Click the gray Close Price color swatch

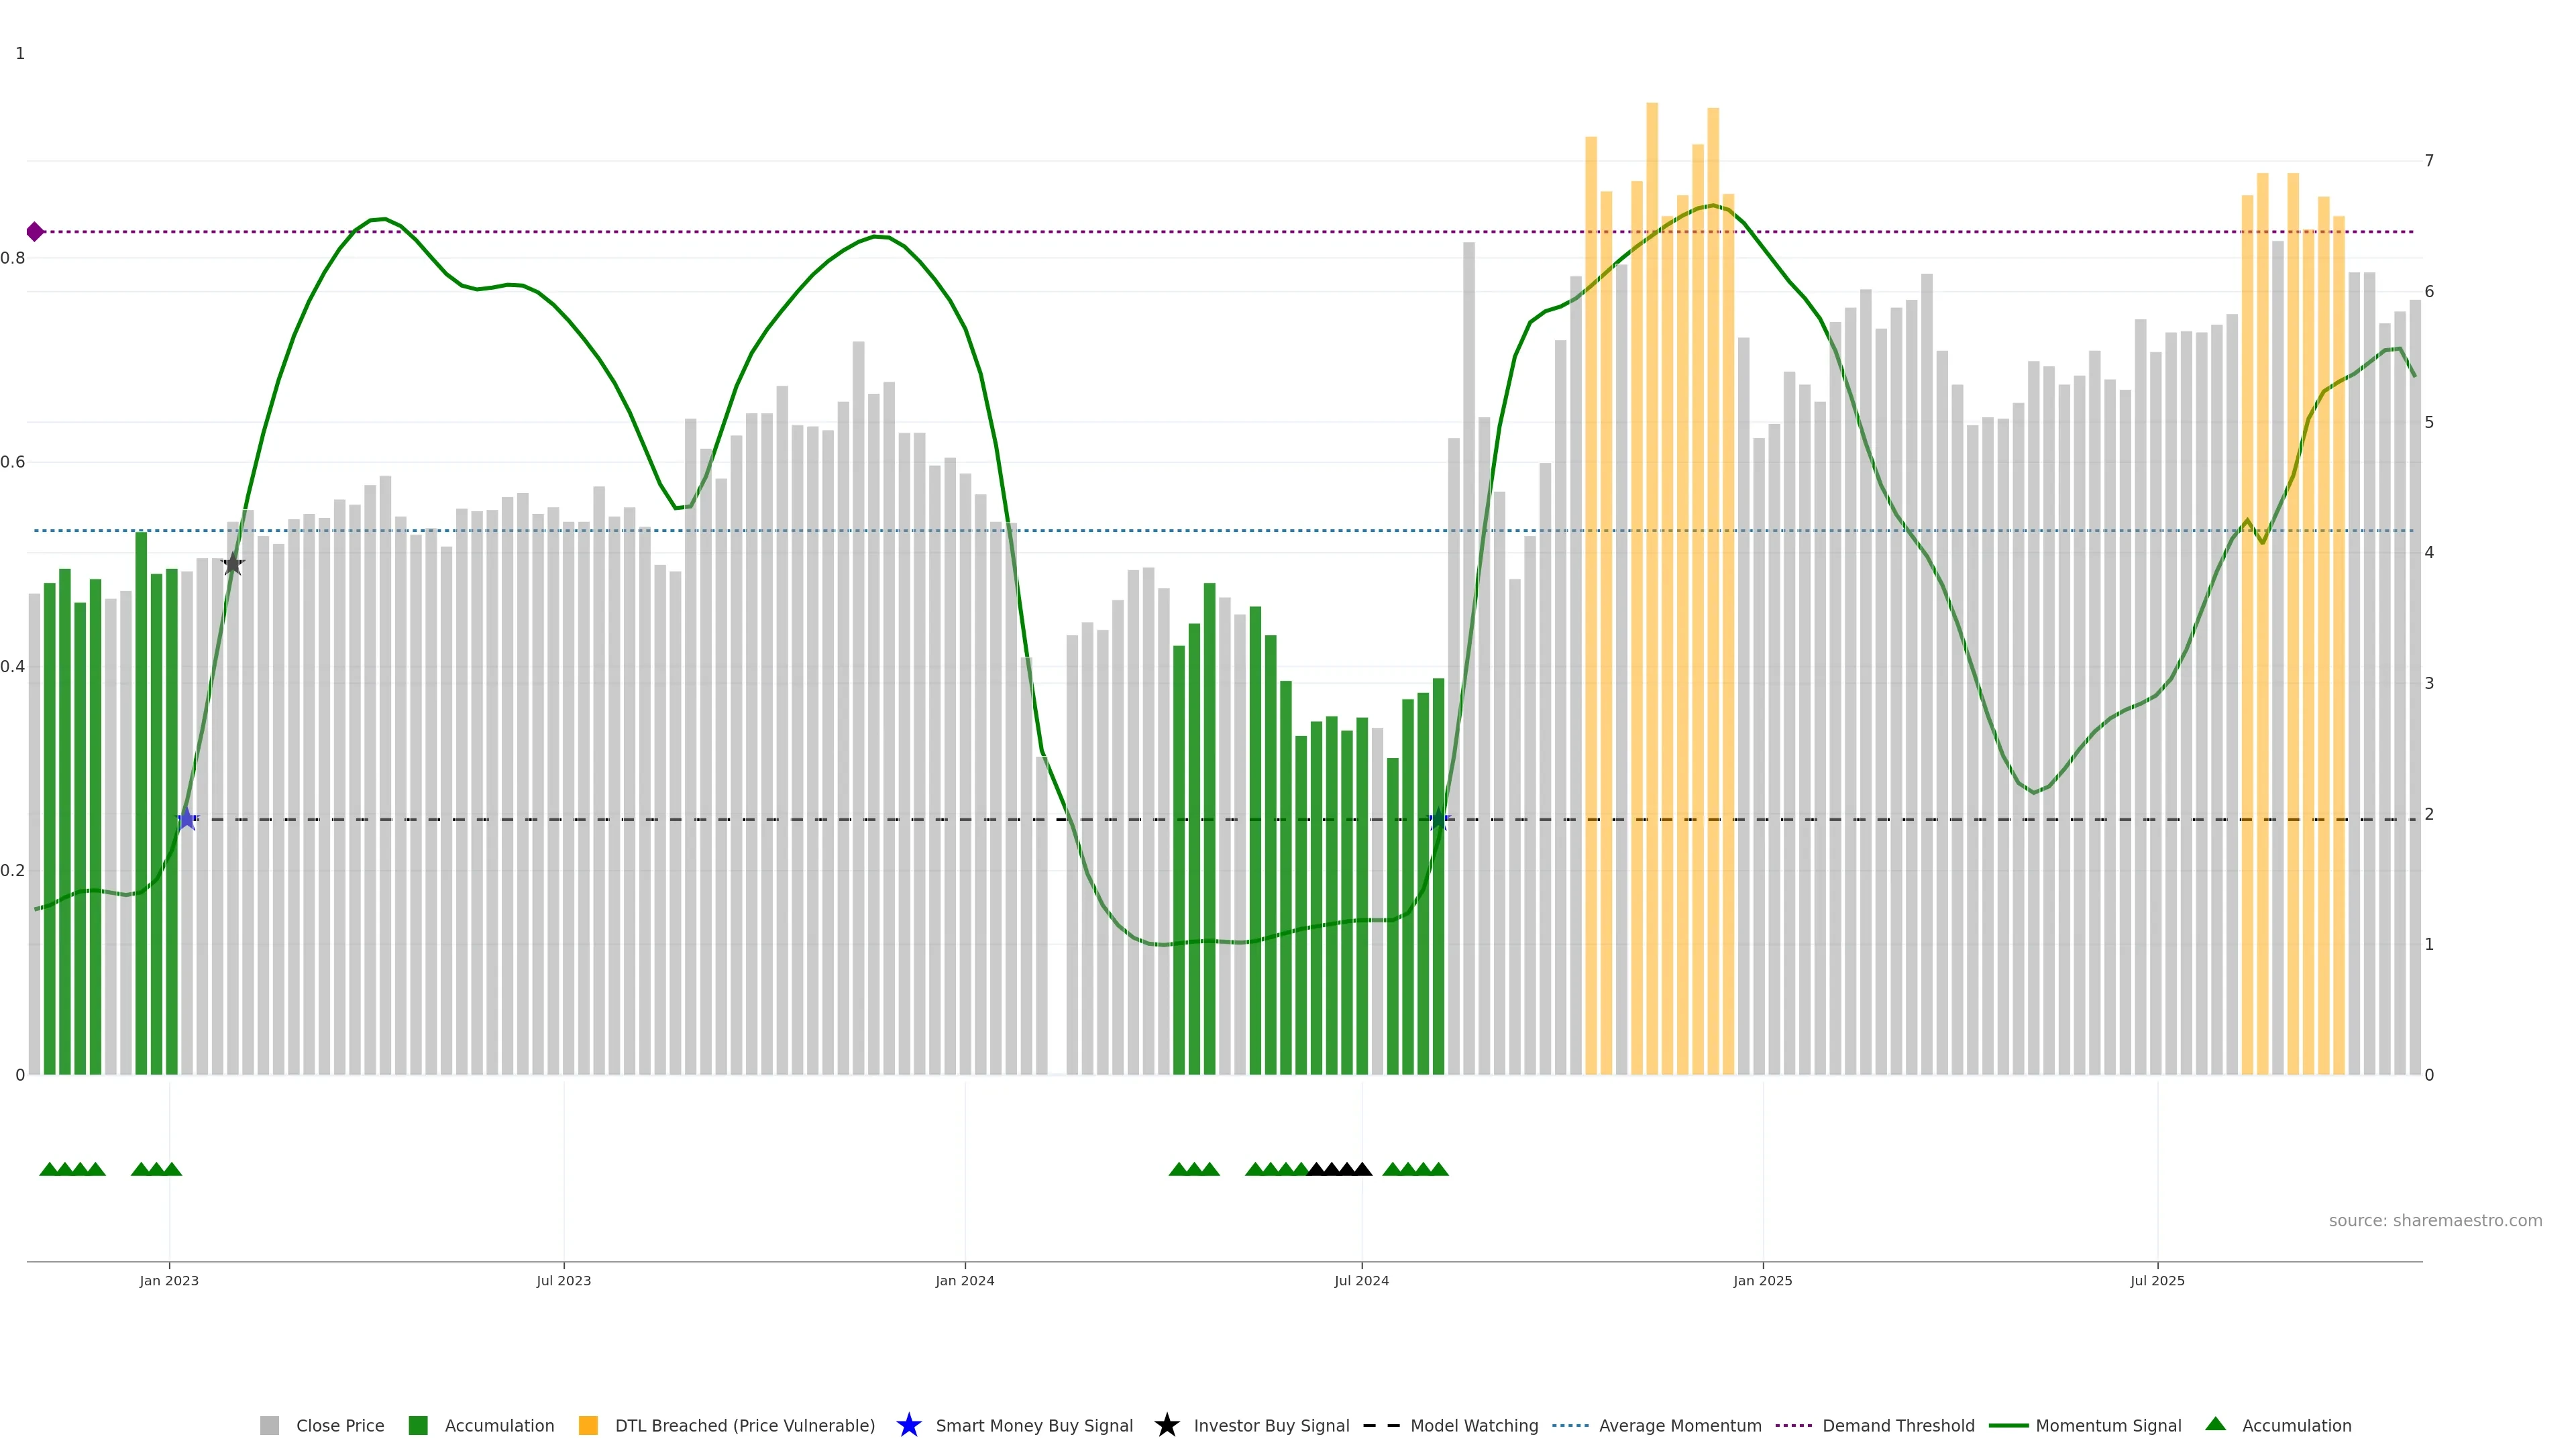tap(269, 1425)
